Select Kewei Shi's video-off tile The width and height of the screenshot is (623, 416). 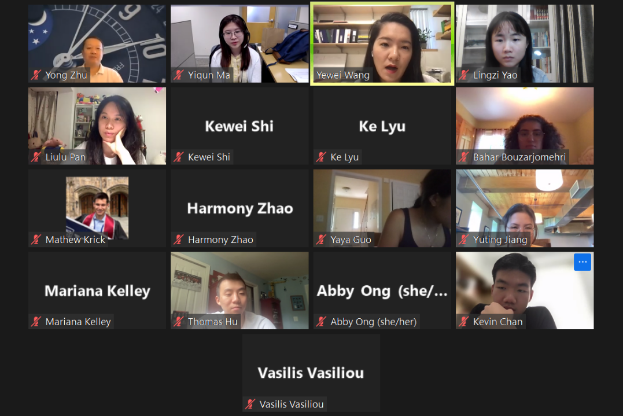(239, 126)
